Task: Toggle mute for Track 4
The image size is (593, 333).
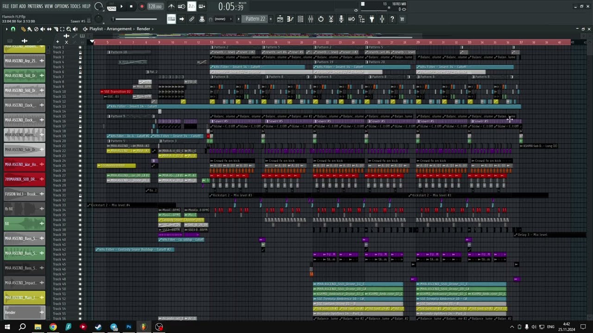Action: click(x=80, y=62)
